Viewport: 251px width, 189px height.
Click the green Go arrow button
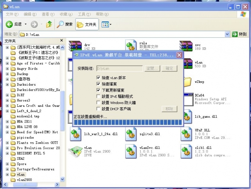tap(235, 34)
